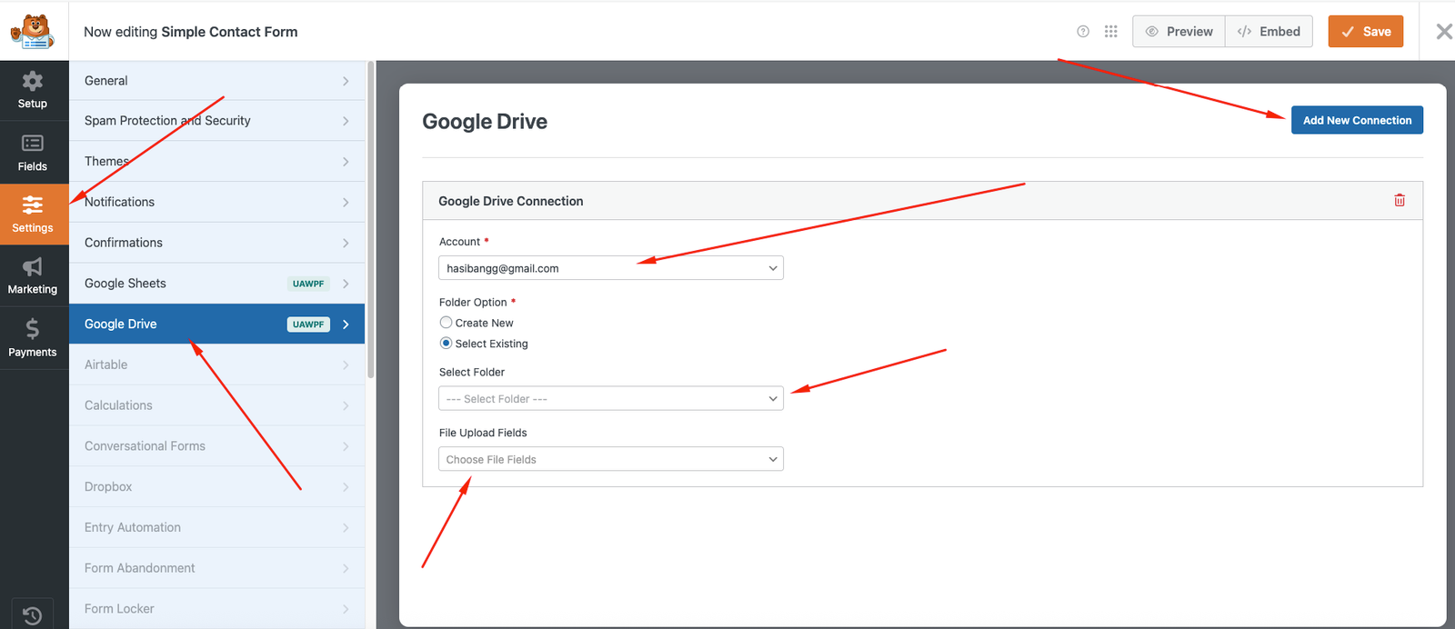Open the Account email dropdown
The width and height of the screenshot is (1455, 629).
[x=610, y=268]
